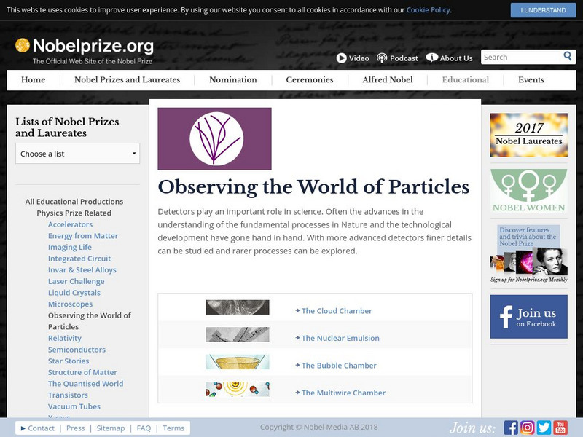Select the Alfred Nobel menu item
The image size is (583, 437).
click(x=387, y=80)
